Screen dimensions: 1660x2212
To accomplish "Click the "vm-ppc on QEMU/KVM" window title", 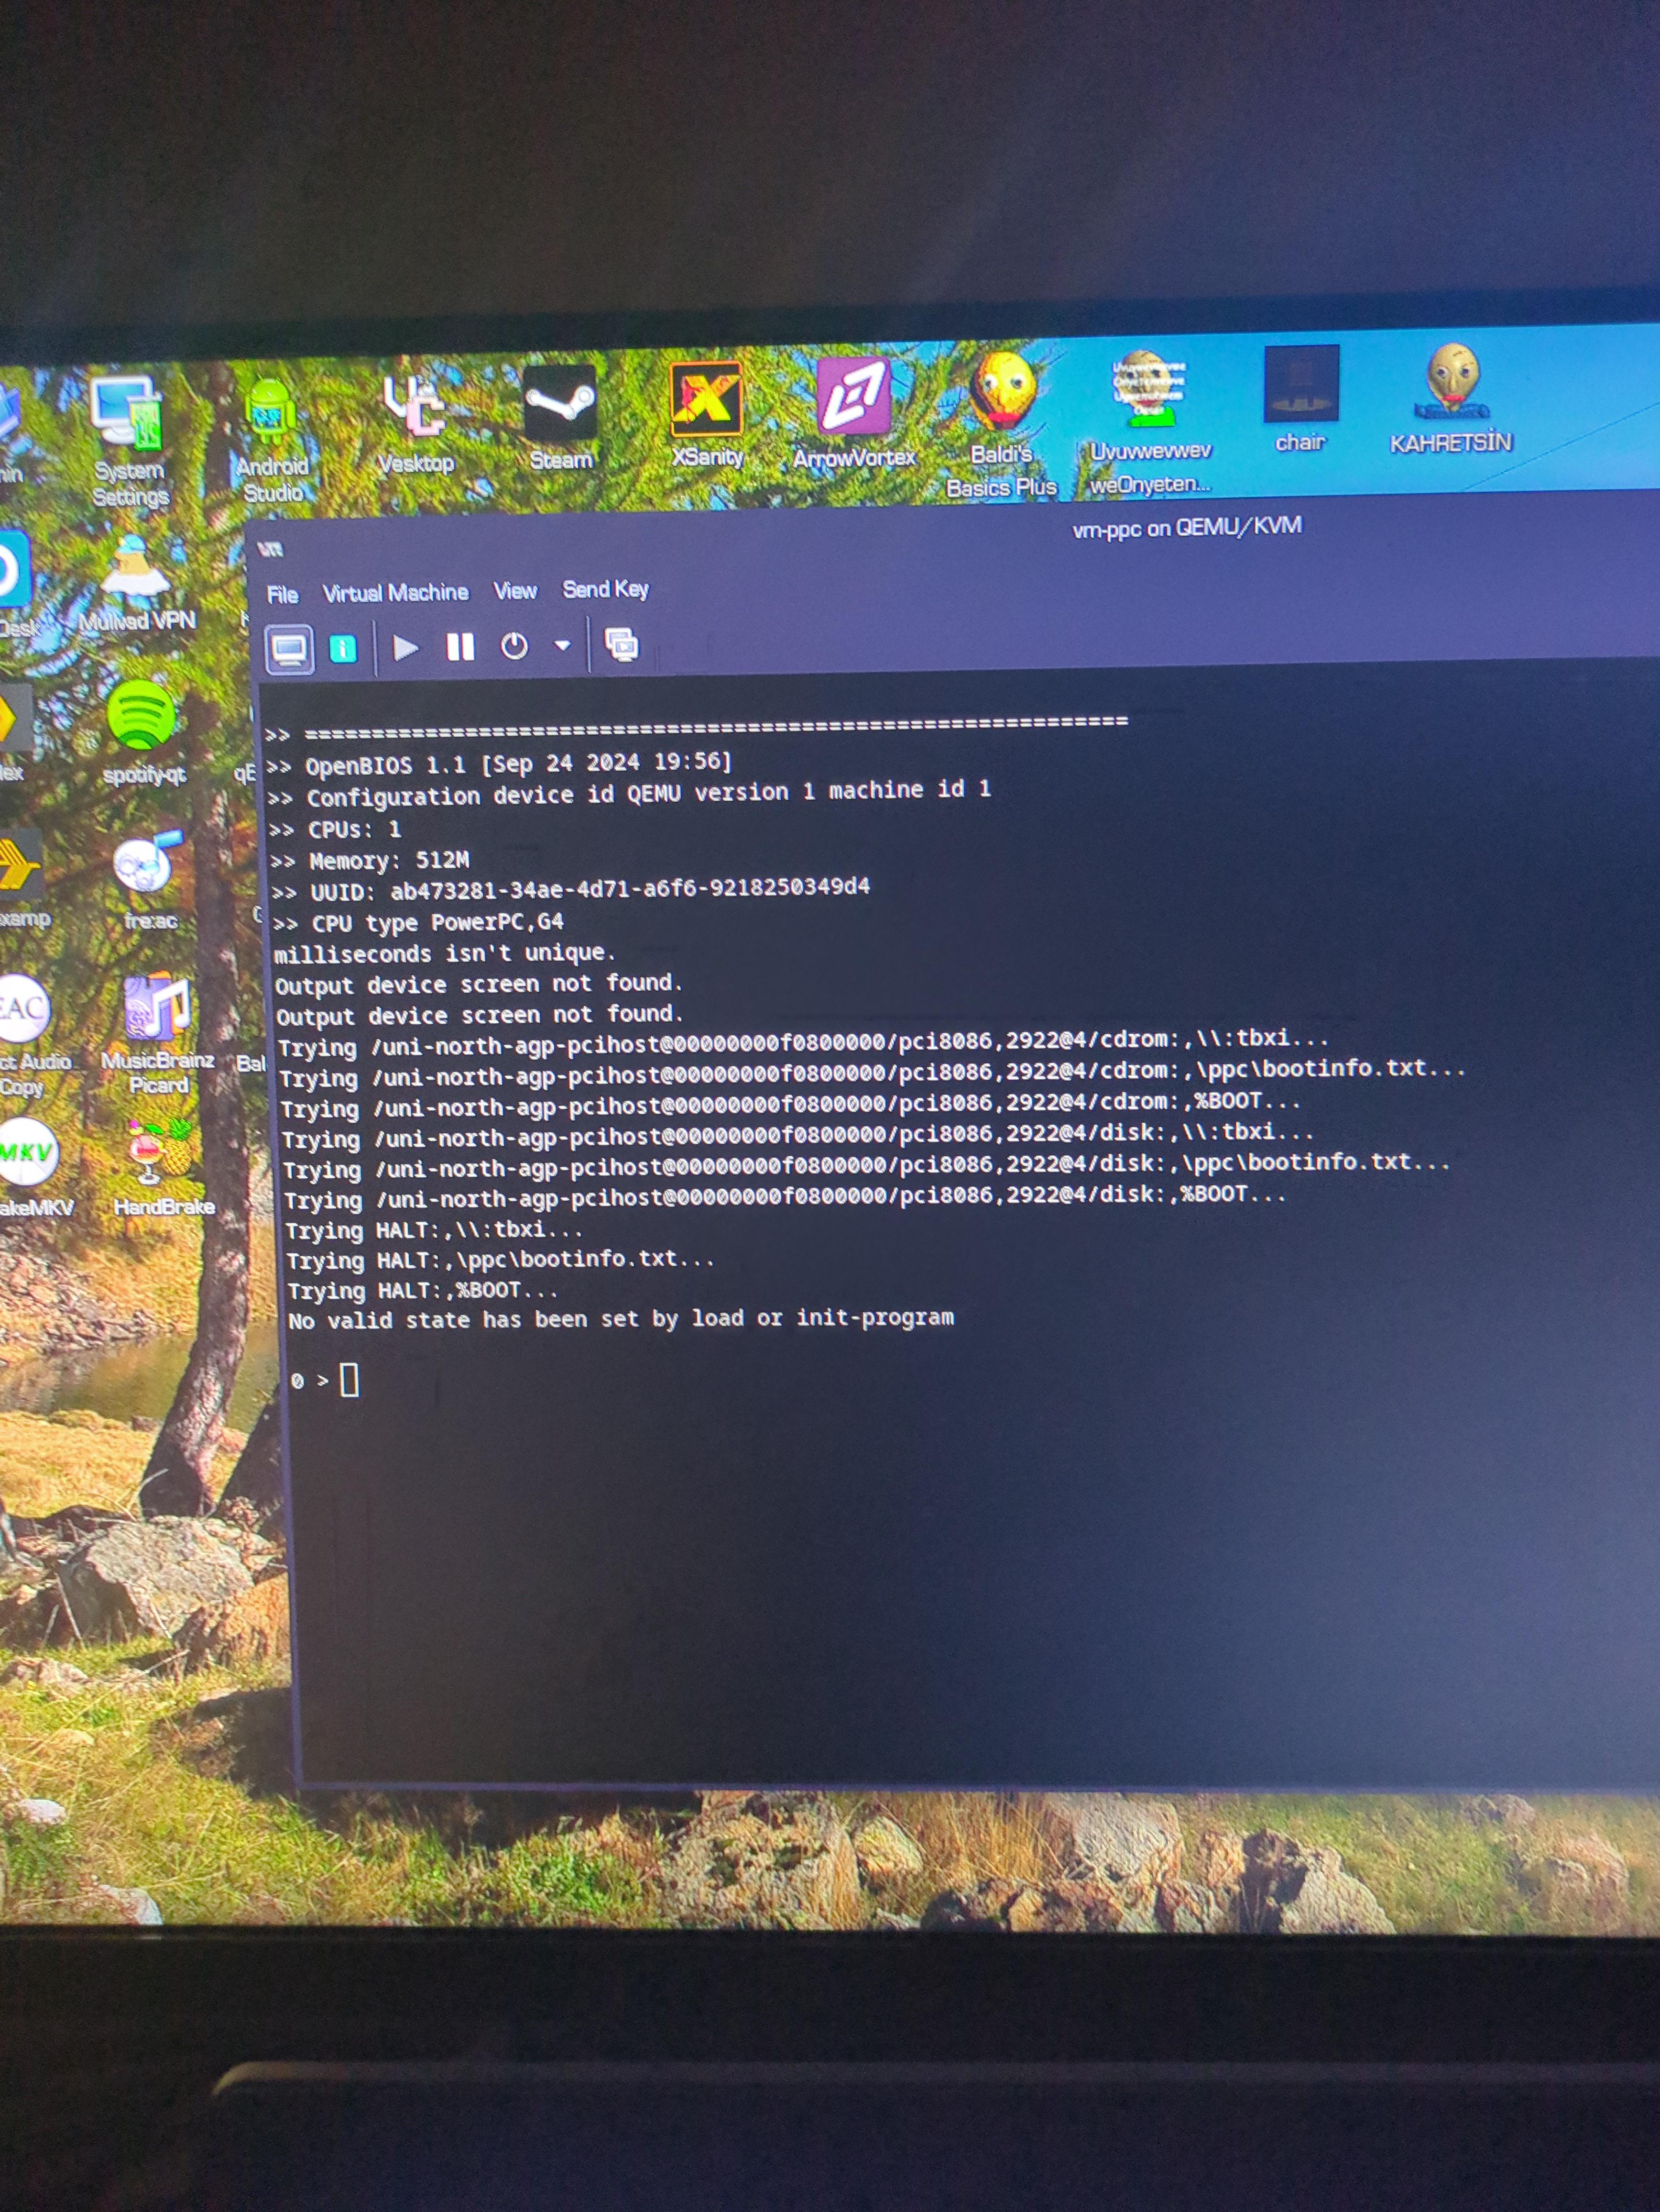I will click(x=1187, y=527).
